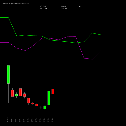Click the 26 Nov date label
This screenshot has width=126, height=126.
click(28, 120)
